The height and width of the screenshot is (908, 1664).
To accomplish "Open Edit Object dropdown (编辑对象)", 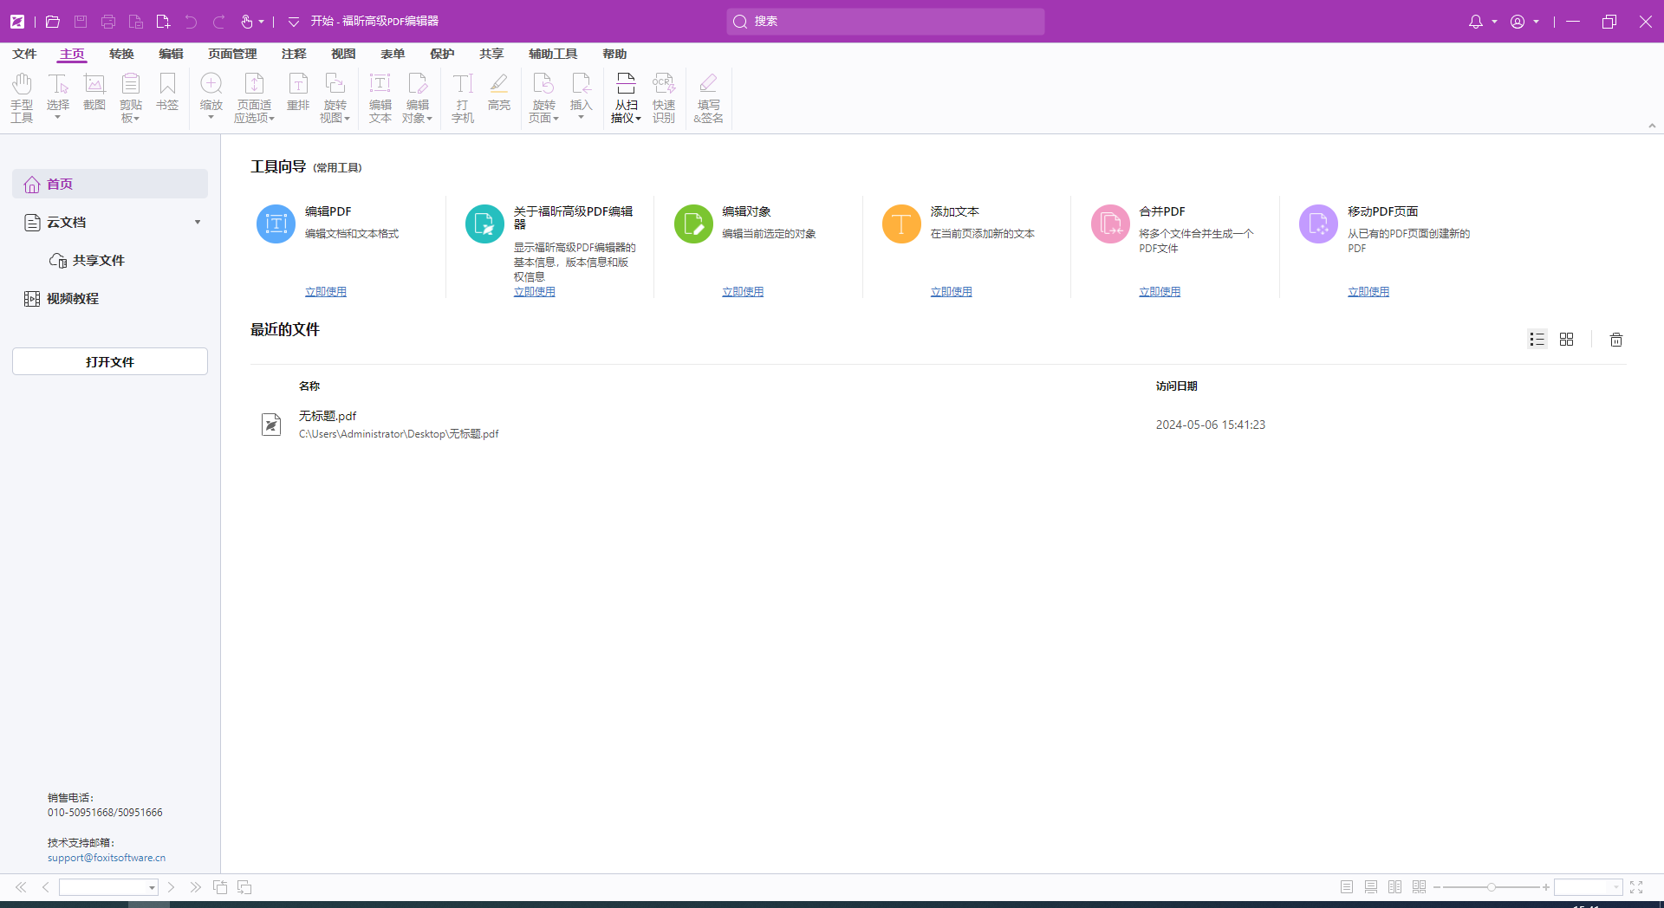I will pyautogui.click(x=417, y=97).
